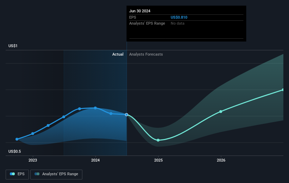This screenshot has height=183, width=289.
Task: Select the EPS point at mid-2023
Action: pos(64,116)
